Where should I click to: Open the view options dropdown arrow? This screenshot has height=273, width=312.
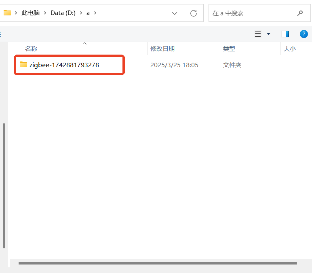click(268, 34)
